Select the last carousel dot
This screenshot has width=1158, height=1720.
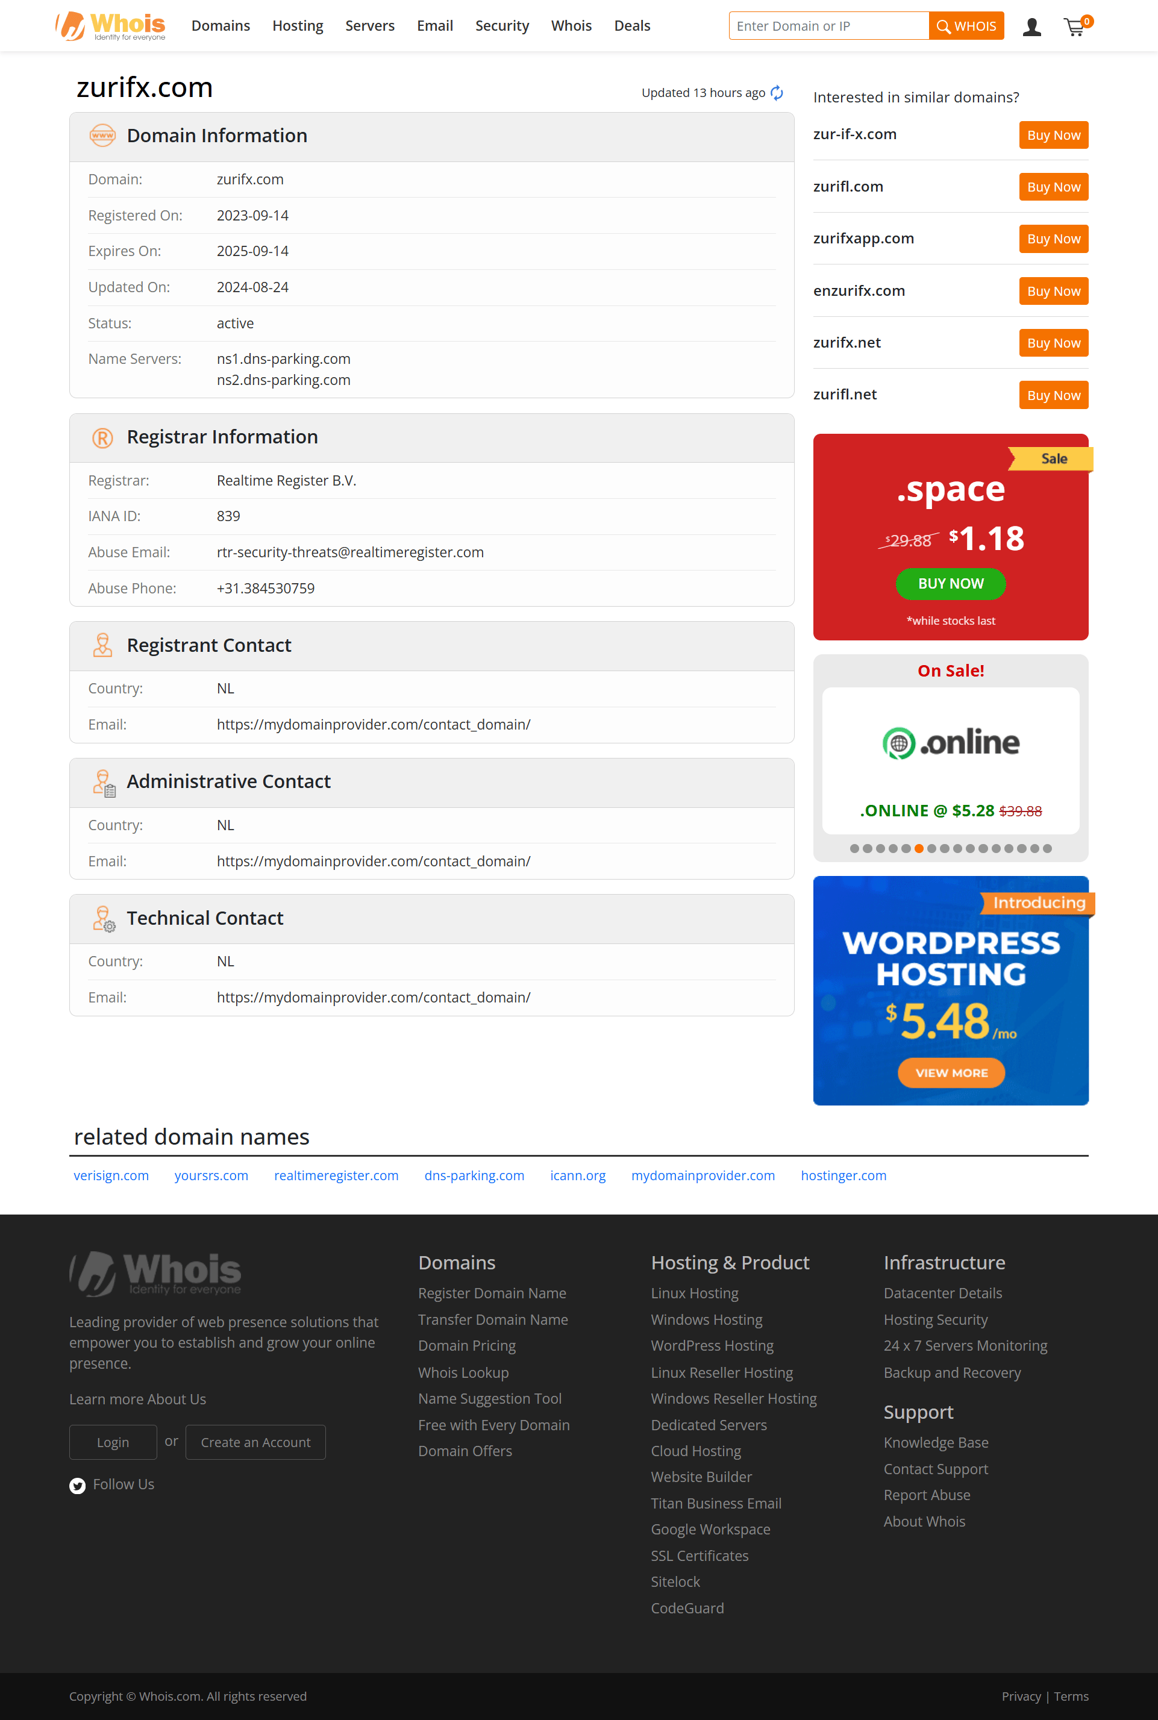point(1047,848)
